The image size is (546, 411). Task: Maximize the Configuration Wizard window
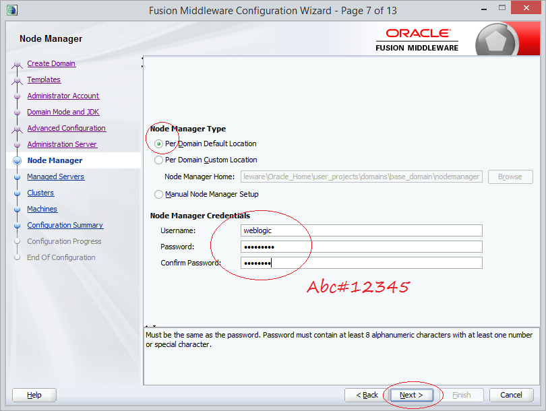click(x=502, y=8)
